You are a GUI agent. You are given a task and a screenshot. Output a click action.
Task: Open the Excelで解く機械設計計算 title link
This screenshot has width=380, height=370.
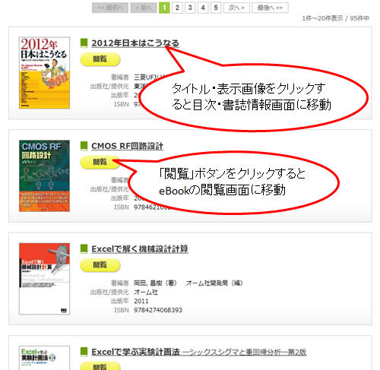coord(140,249)
